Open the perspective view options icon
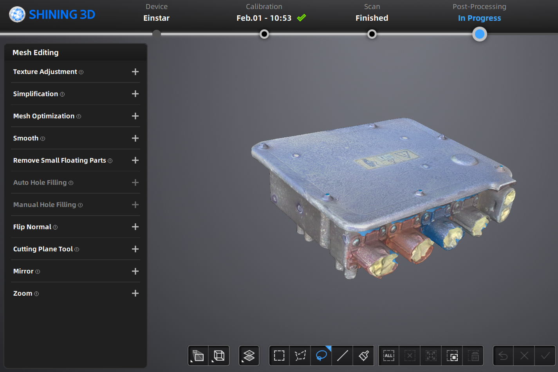The width and height of the screenshot is (558, 372). tap(199, 356)
